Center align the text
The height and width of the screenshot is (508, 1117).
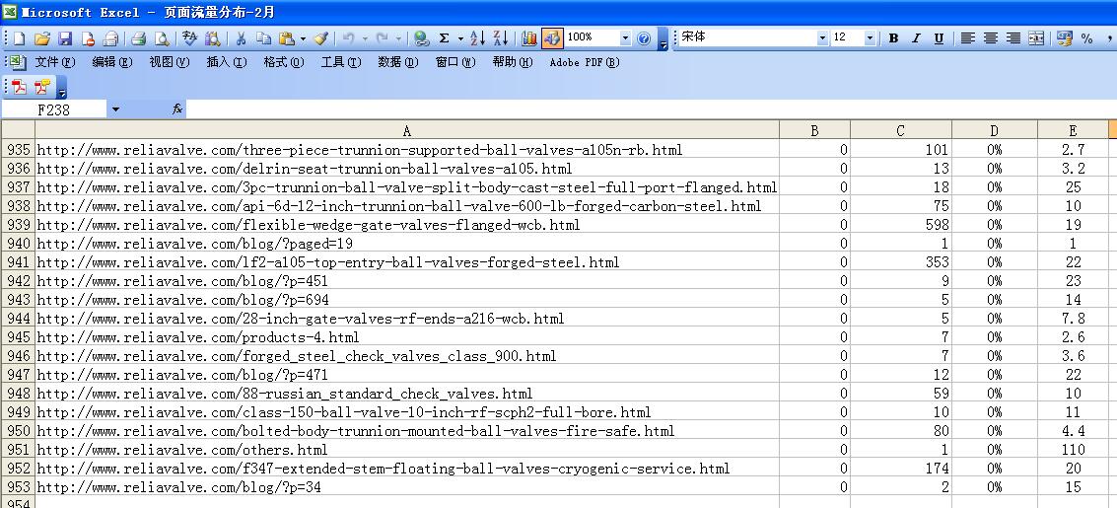tap(990, 38)
